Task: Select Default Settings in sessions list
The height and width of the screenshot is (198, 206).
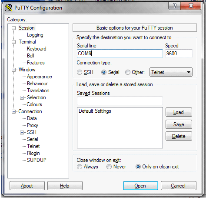Action: pos(95,111)
